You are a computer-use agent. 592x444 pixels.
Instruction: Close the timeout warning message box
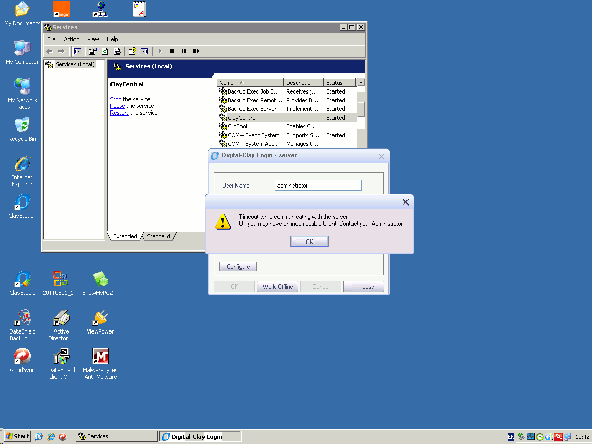pyautogui.click(x=405, y=202)
